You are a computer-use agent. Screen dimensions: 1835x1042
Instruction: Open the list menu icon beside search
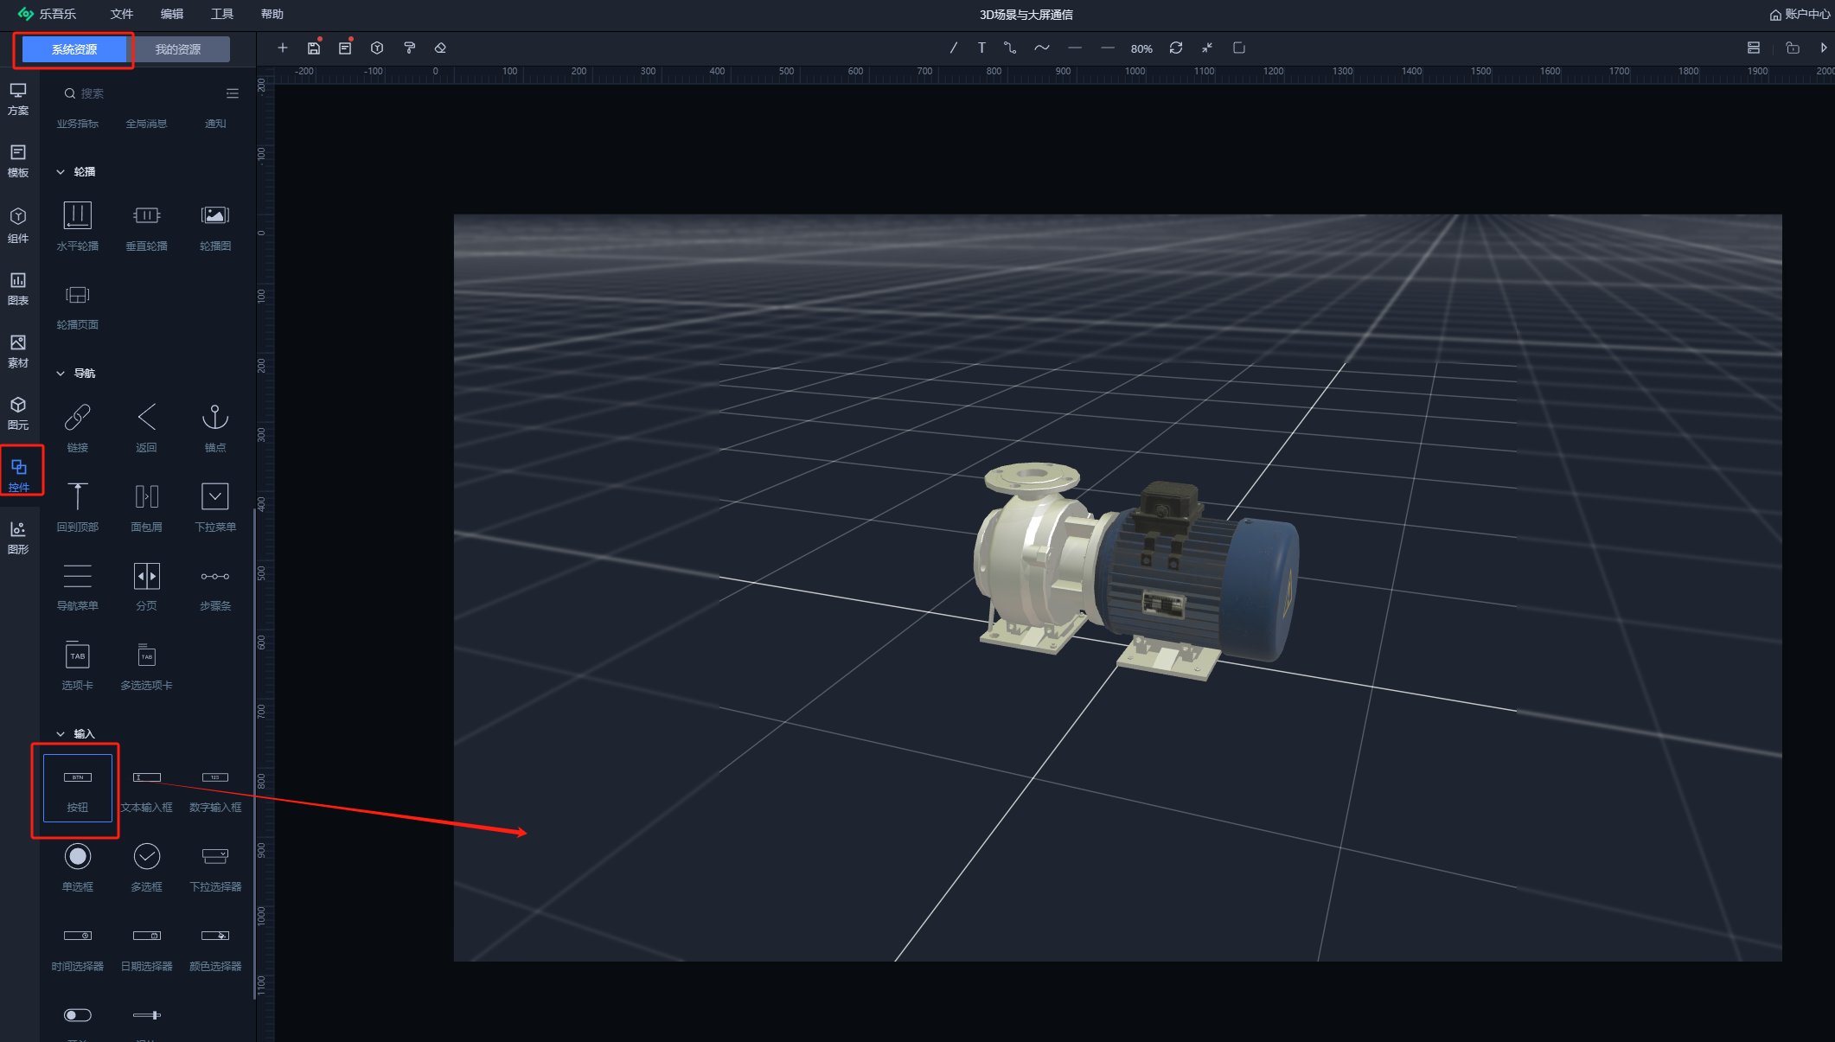pos(233,93)
